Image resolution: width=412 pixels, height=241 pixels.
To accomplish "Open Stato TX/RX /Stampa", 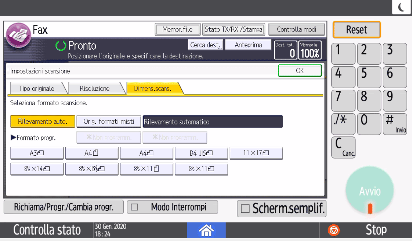I will (234, 29).
